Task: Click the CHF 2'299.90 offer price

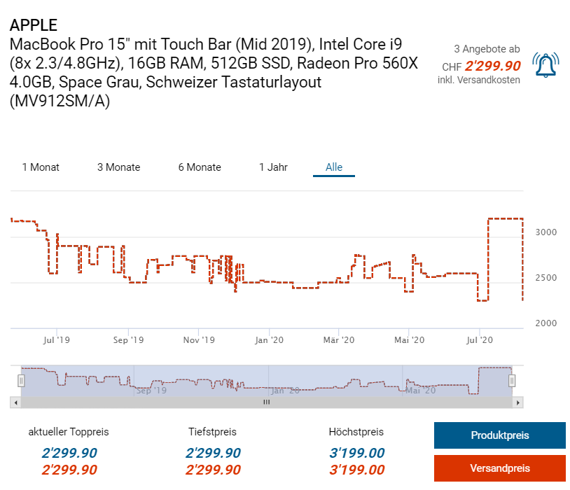Action: point(481,66)
